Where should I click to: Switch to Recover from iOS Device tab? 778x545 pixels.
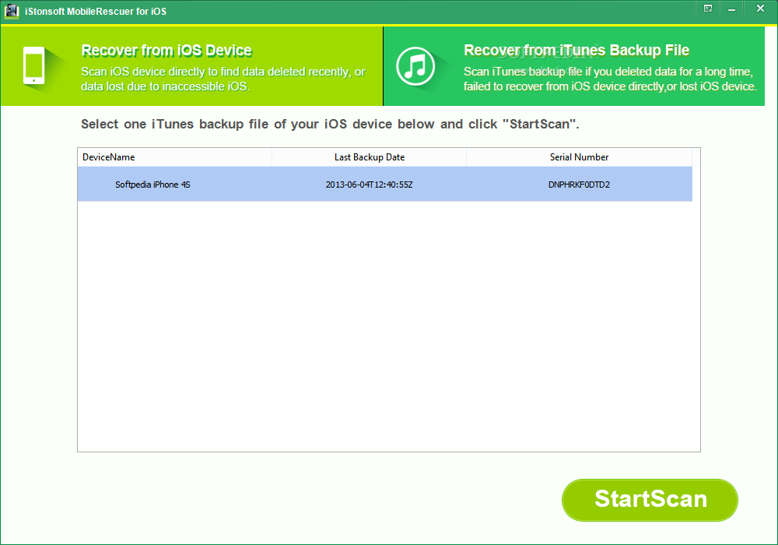[191, 66]
